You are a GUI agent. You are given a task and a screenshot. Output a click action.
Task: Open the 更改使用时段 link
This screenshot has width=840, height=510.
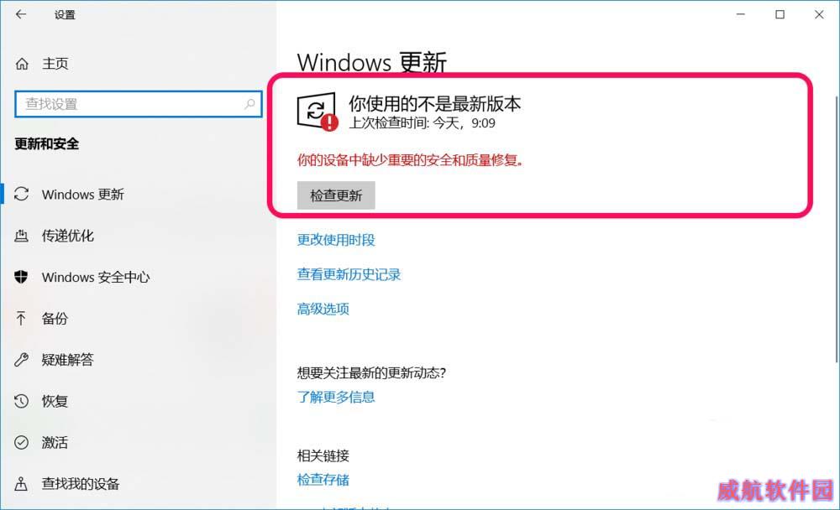coord(336,240)
